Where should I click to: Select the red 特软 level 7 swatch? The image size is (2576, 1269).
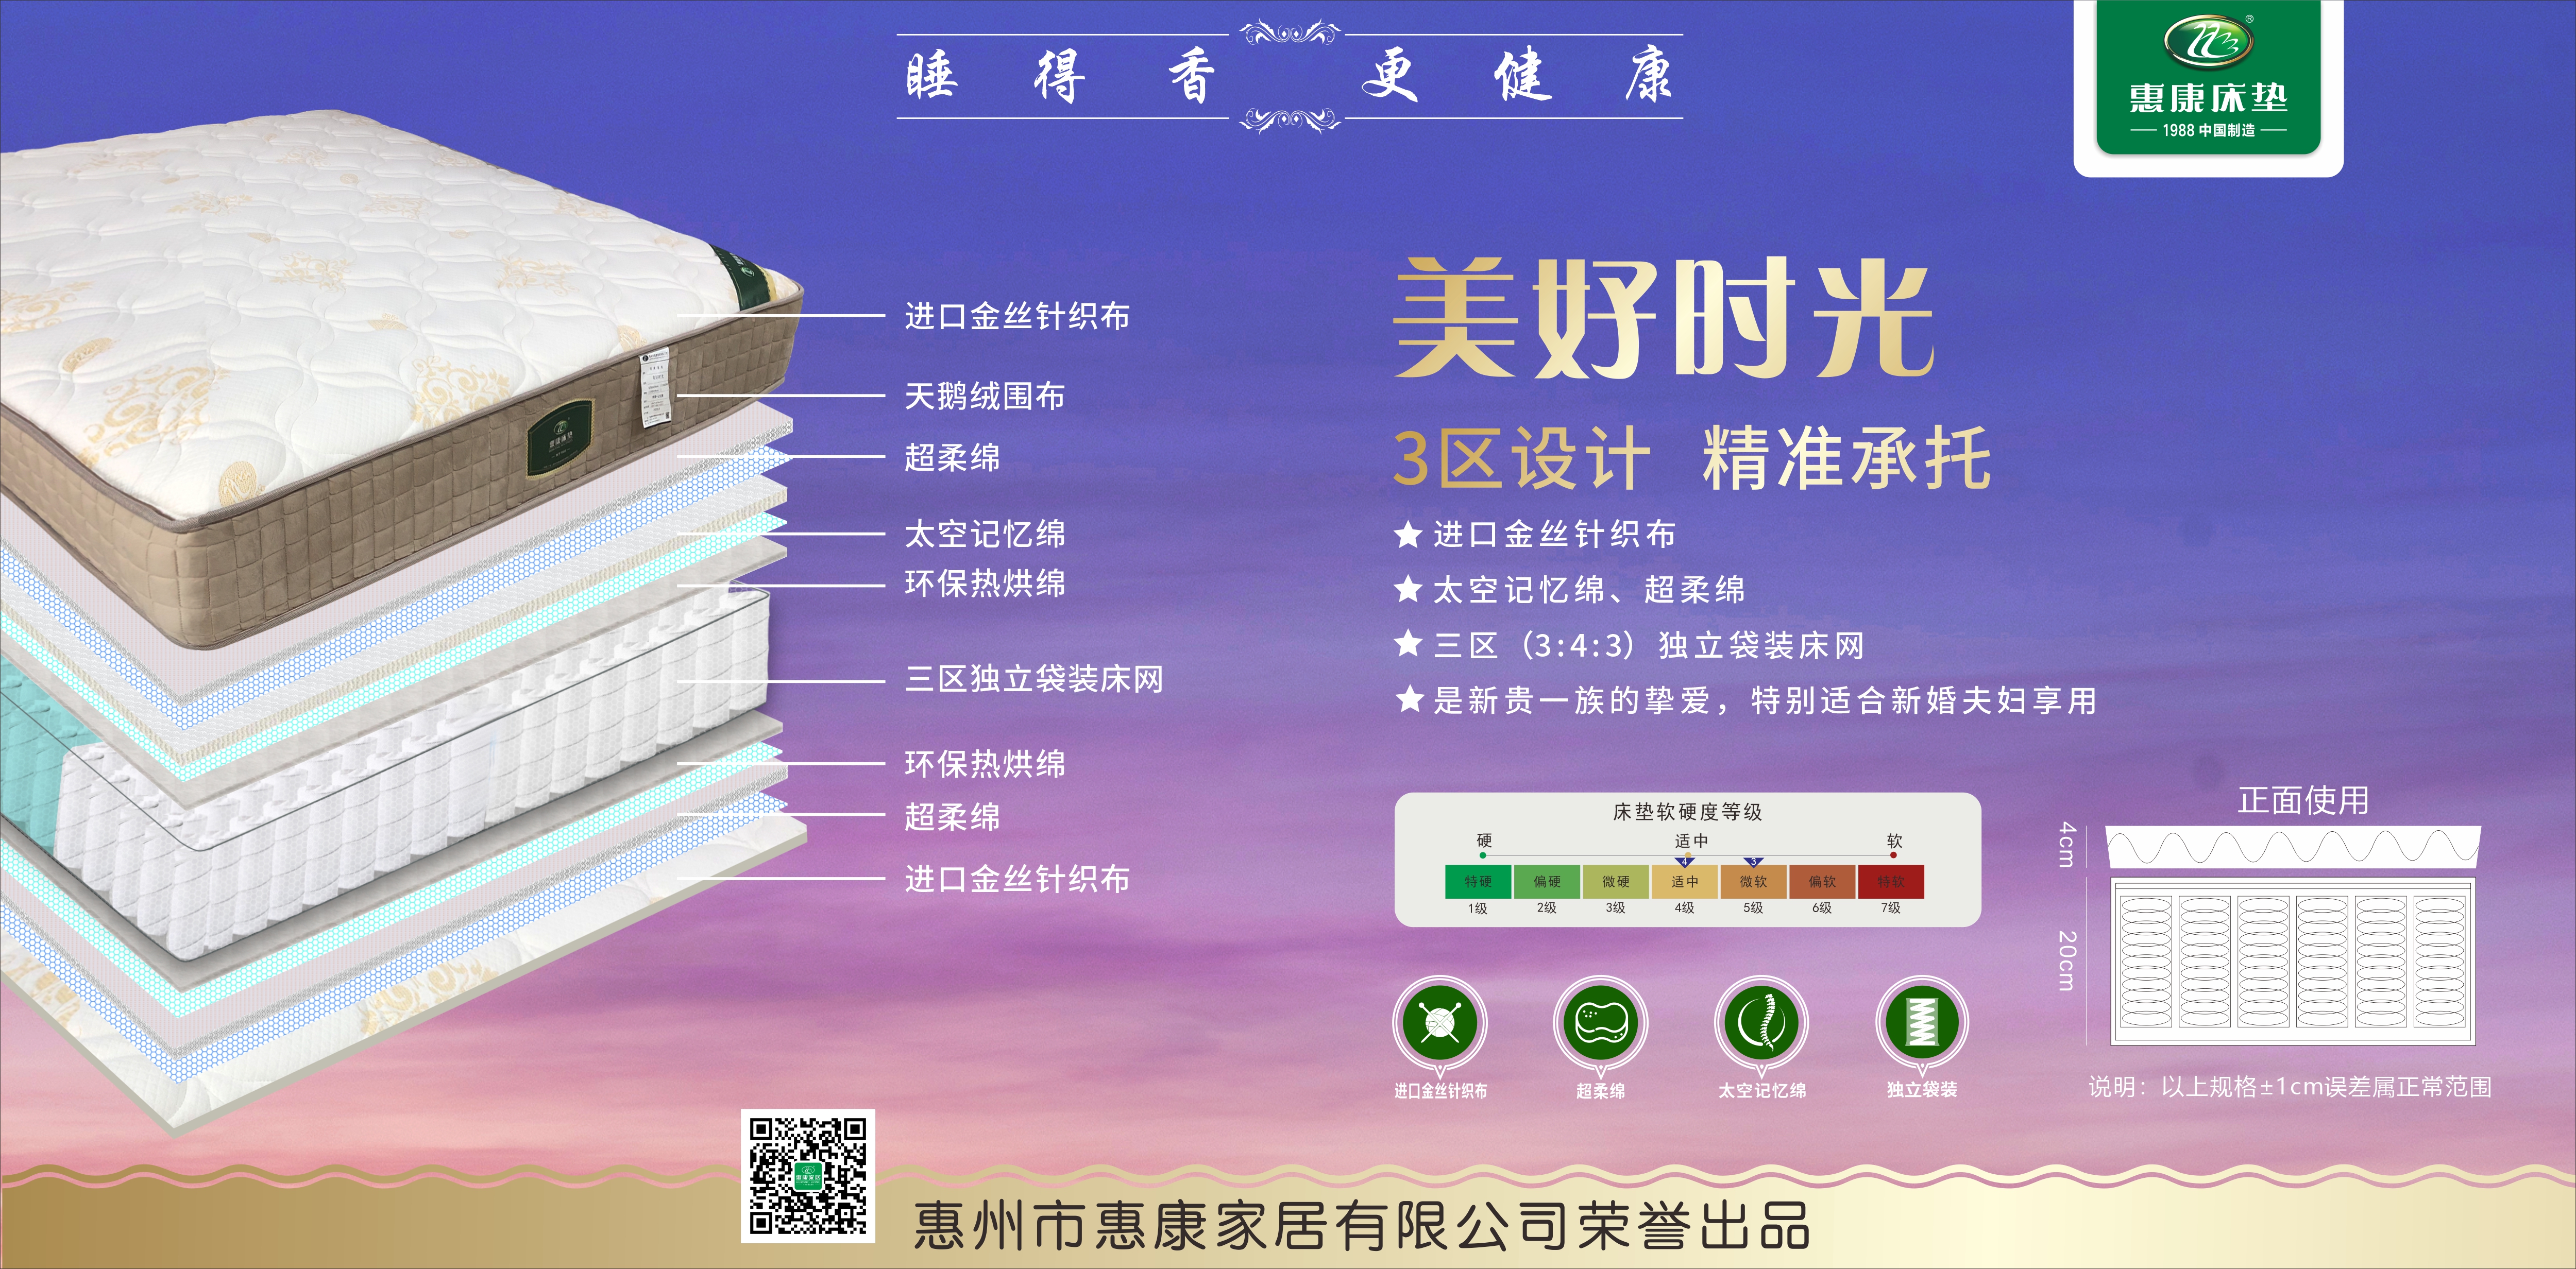[1891, 882]
